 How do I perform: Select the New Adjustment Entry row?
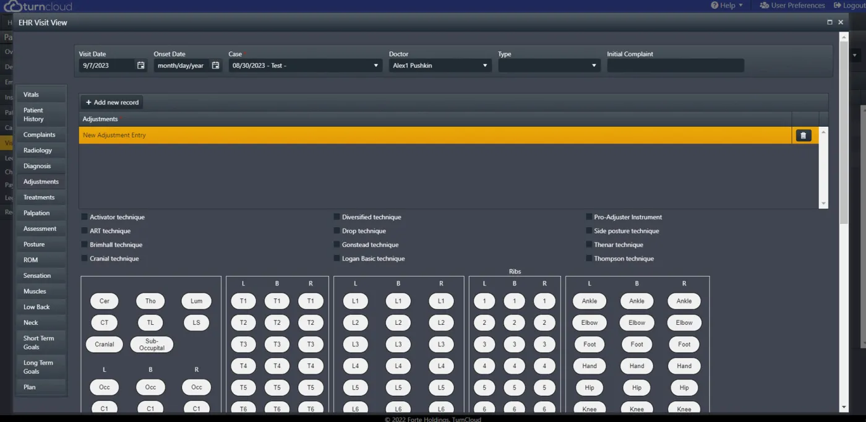[x=435, y=136]
